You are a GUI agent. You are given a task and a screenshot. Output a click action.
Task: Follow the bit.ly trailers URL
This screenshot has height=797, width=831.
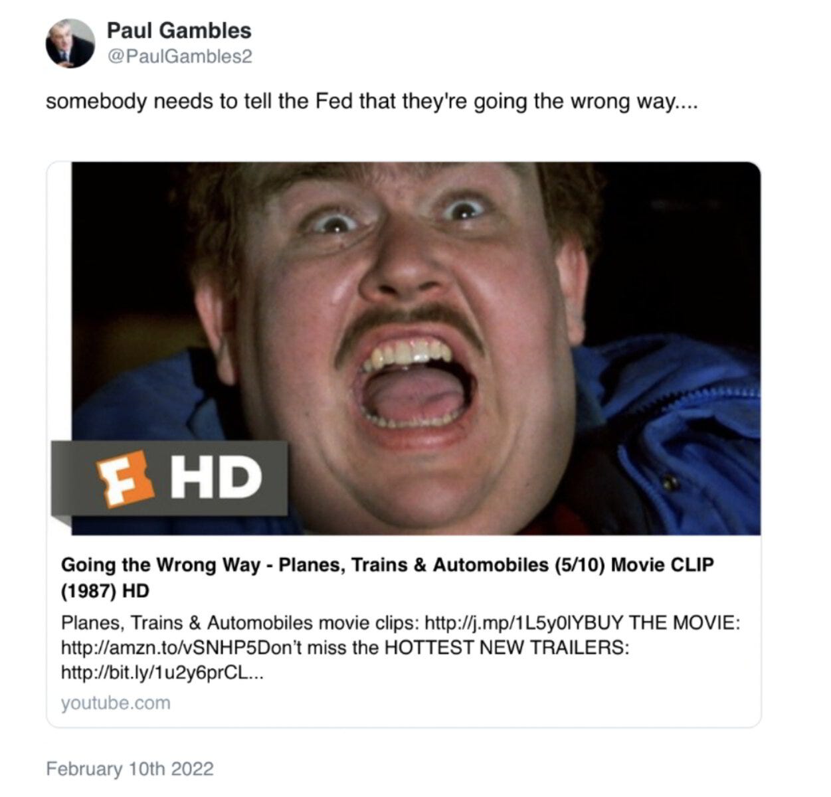162,672
